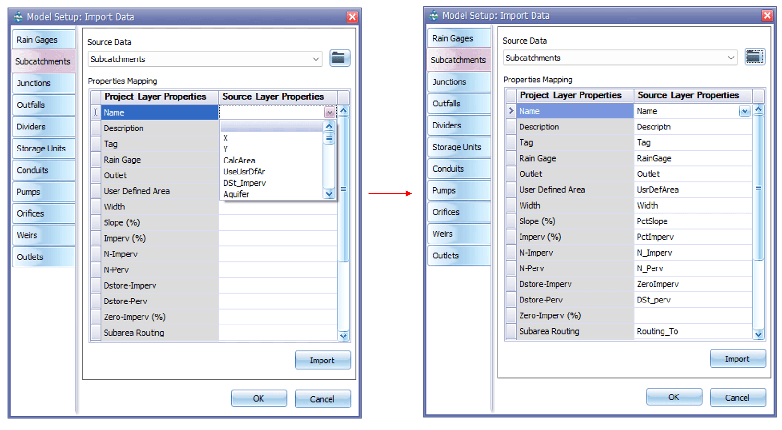Choose CalcArea from the dropdown list
The width and height of the screenshot is (782, 430).
(x=272, y=160)
